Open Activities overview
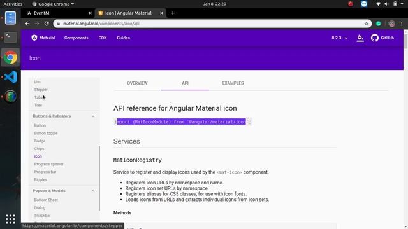This screenshot has height=229, width=408. pyautogui.click(x=13, y=4)
